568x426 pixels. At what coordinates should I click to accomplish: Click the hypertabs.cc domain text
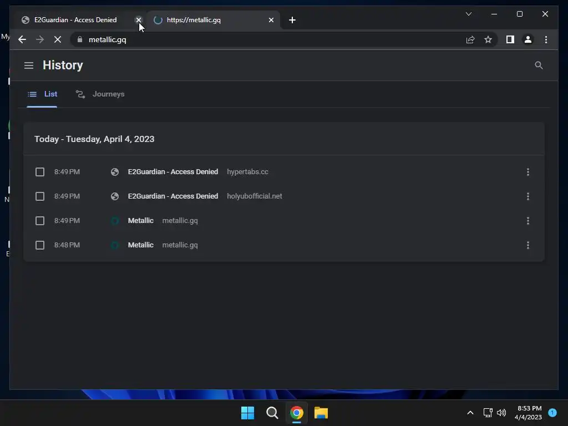(x=247, y=172)
